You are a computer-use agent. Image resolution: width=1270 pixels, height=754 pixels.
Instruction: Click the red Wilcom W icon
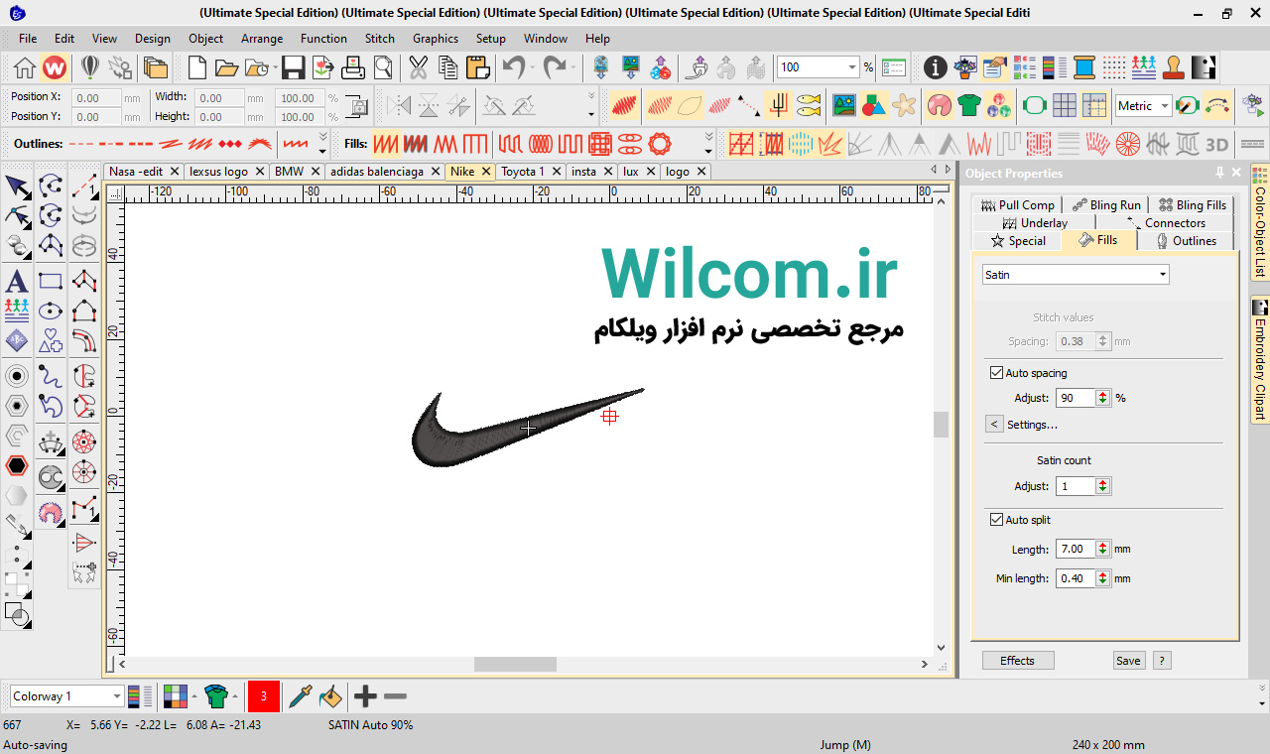pos(55,67)
